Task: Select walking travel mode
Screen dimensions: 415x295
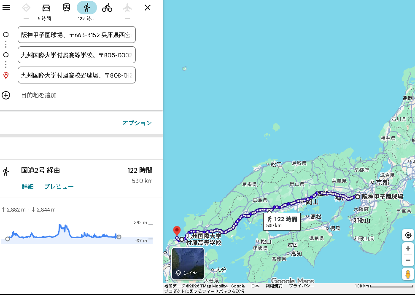Action: pos(87,8)
